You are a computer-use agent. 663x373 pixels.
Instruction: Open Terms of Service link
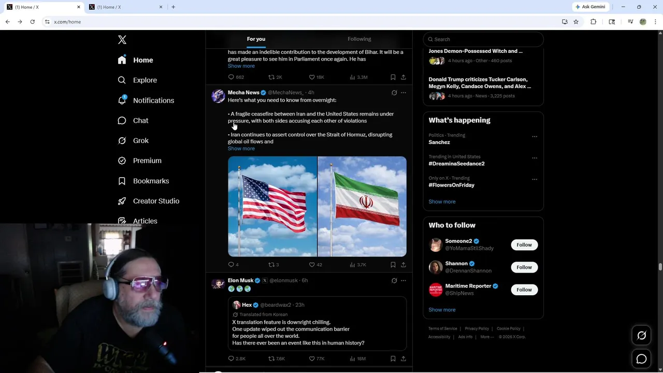click(x=443, y=328)
